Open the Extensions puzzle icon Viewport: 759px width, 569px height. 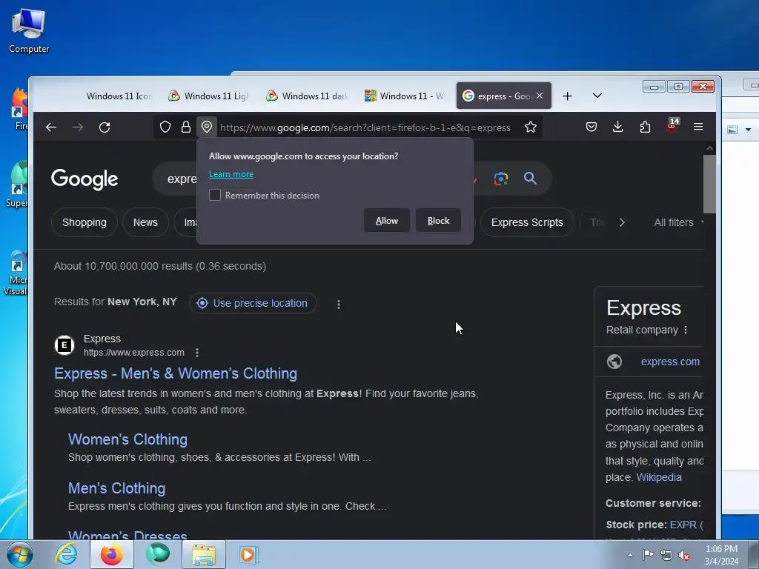(x=645, y=127)
